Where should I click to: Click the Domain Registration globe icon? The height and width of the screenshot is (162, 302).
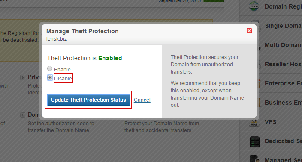[254, 6]
